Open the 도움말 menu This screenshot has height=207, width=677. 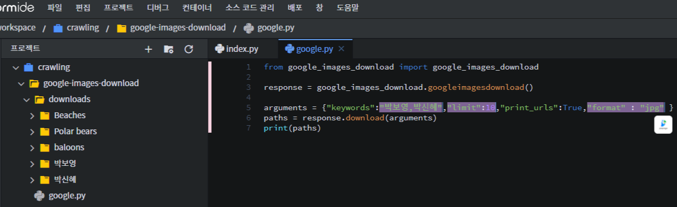tap(347, 8)
